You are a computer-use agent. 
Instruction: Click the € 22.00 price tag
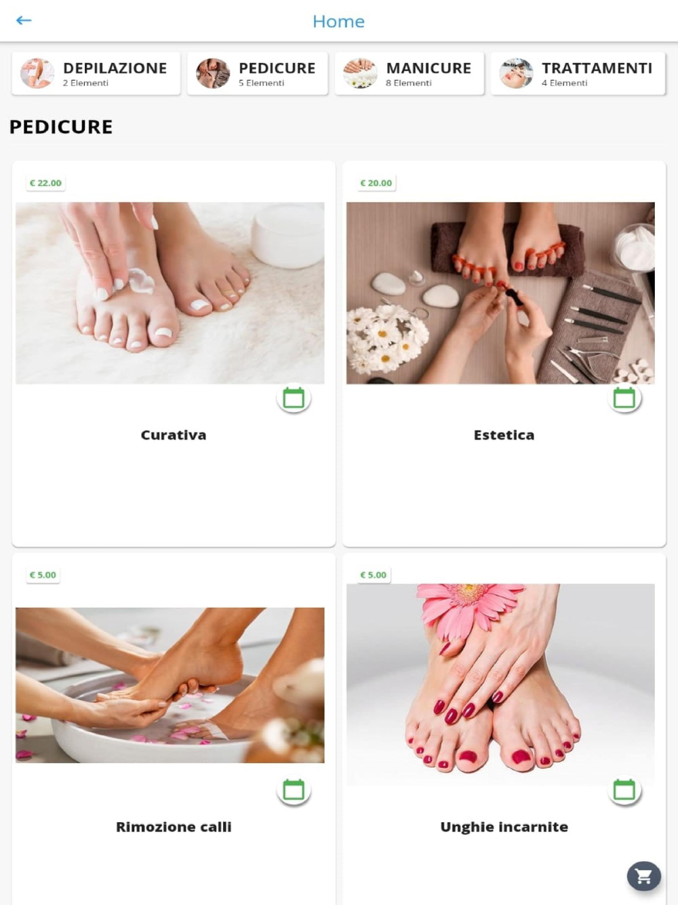click(45, 183)
